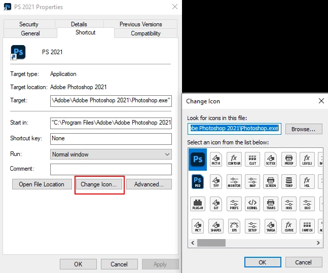Pick the EPS curve icon
The height and width of the screenshot is (273, 328).
[x=234, y=226]
